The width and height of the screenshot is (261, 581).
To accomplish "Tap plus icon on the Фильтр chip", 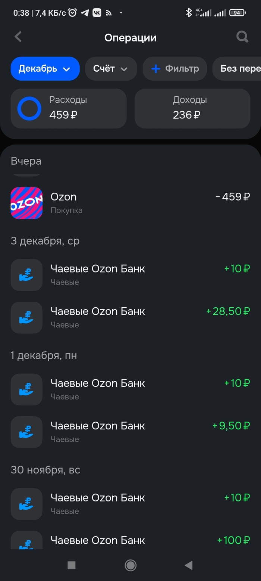I will 155,69.
